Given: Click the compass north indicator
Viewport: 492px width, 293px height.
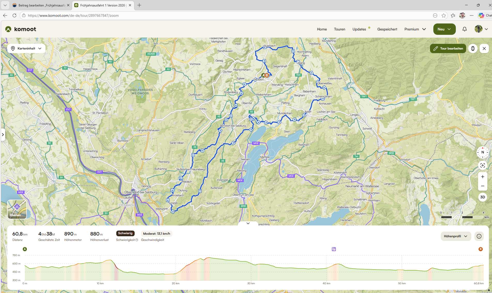Looking at the screenshot, I should [x=482, y=152].
